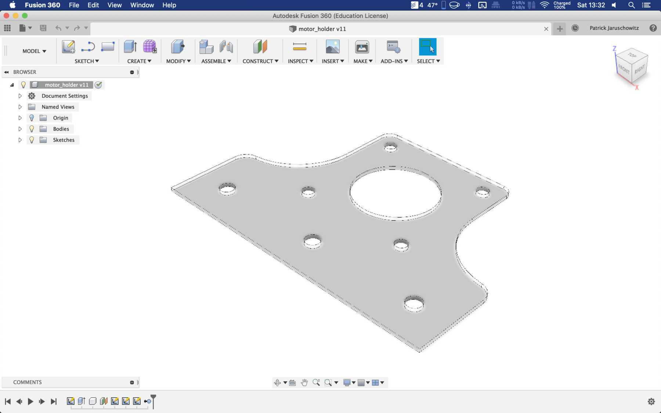Expand the Named Views node

(x=20, y=107)
